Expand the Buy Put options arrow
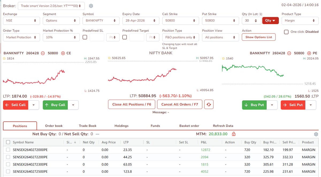The image size is (321, 177). coord(272,105)
